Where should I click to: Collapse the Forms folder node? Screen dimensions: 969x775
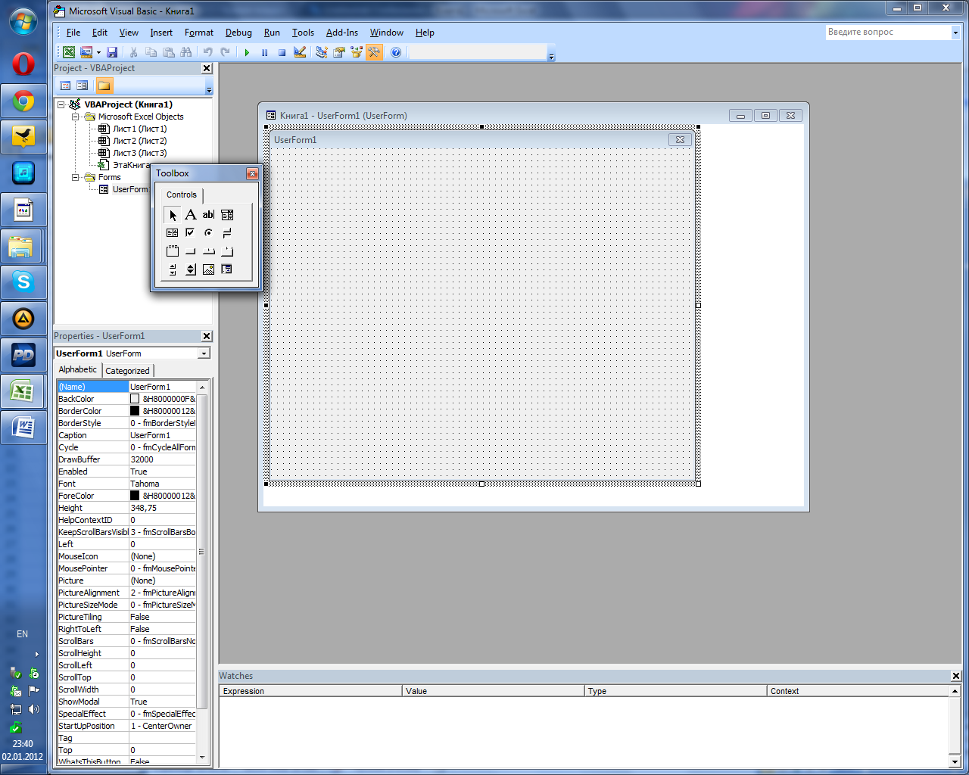(x=75, y=177)
